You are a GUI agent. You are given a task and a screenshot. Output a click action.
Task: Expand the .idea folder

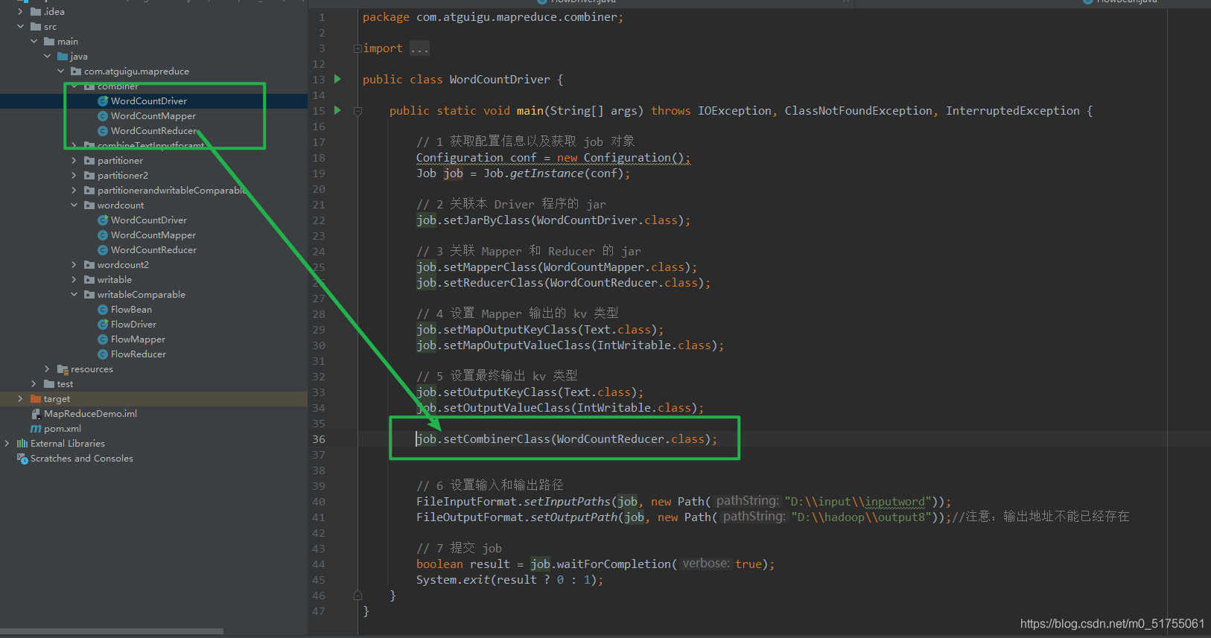[20, 12]
